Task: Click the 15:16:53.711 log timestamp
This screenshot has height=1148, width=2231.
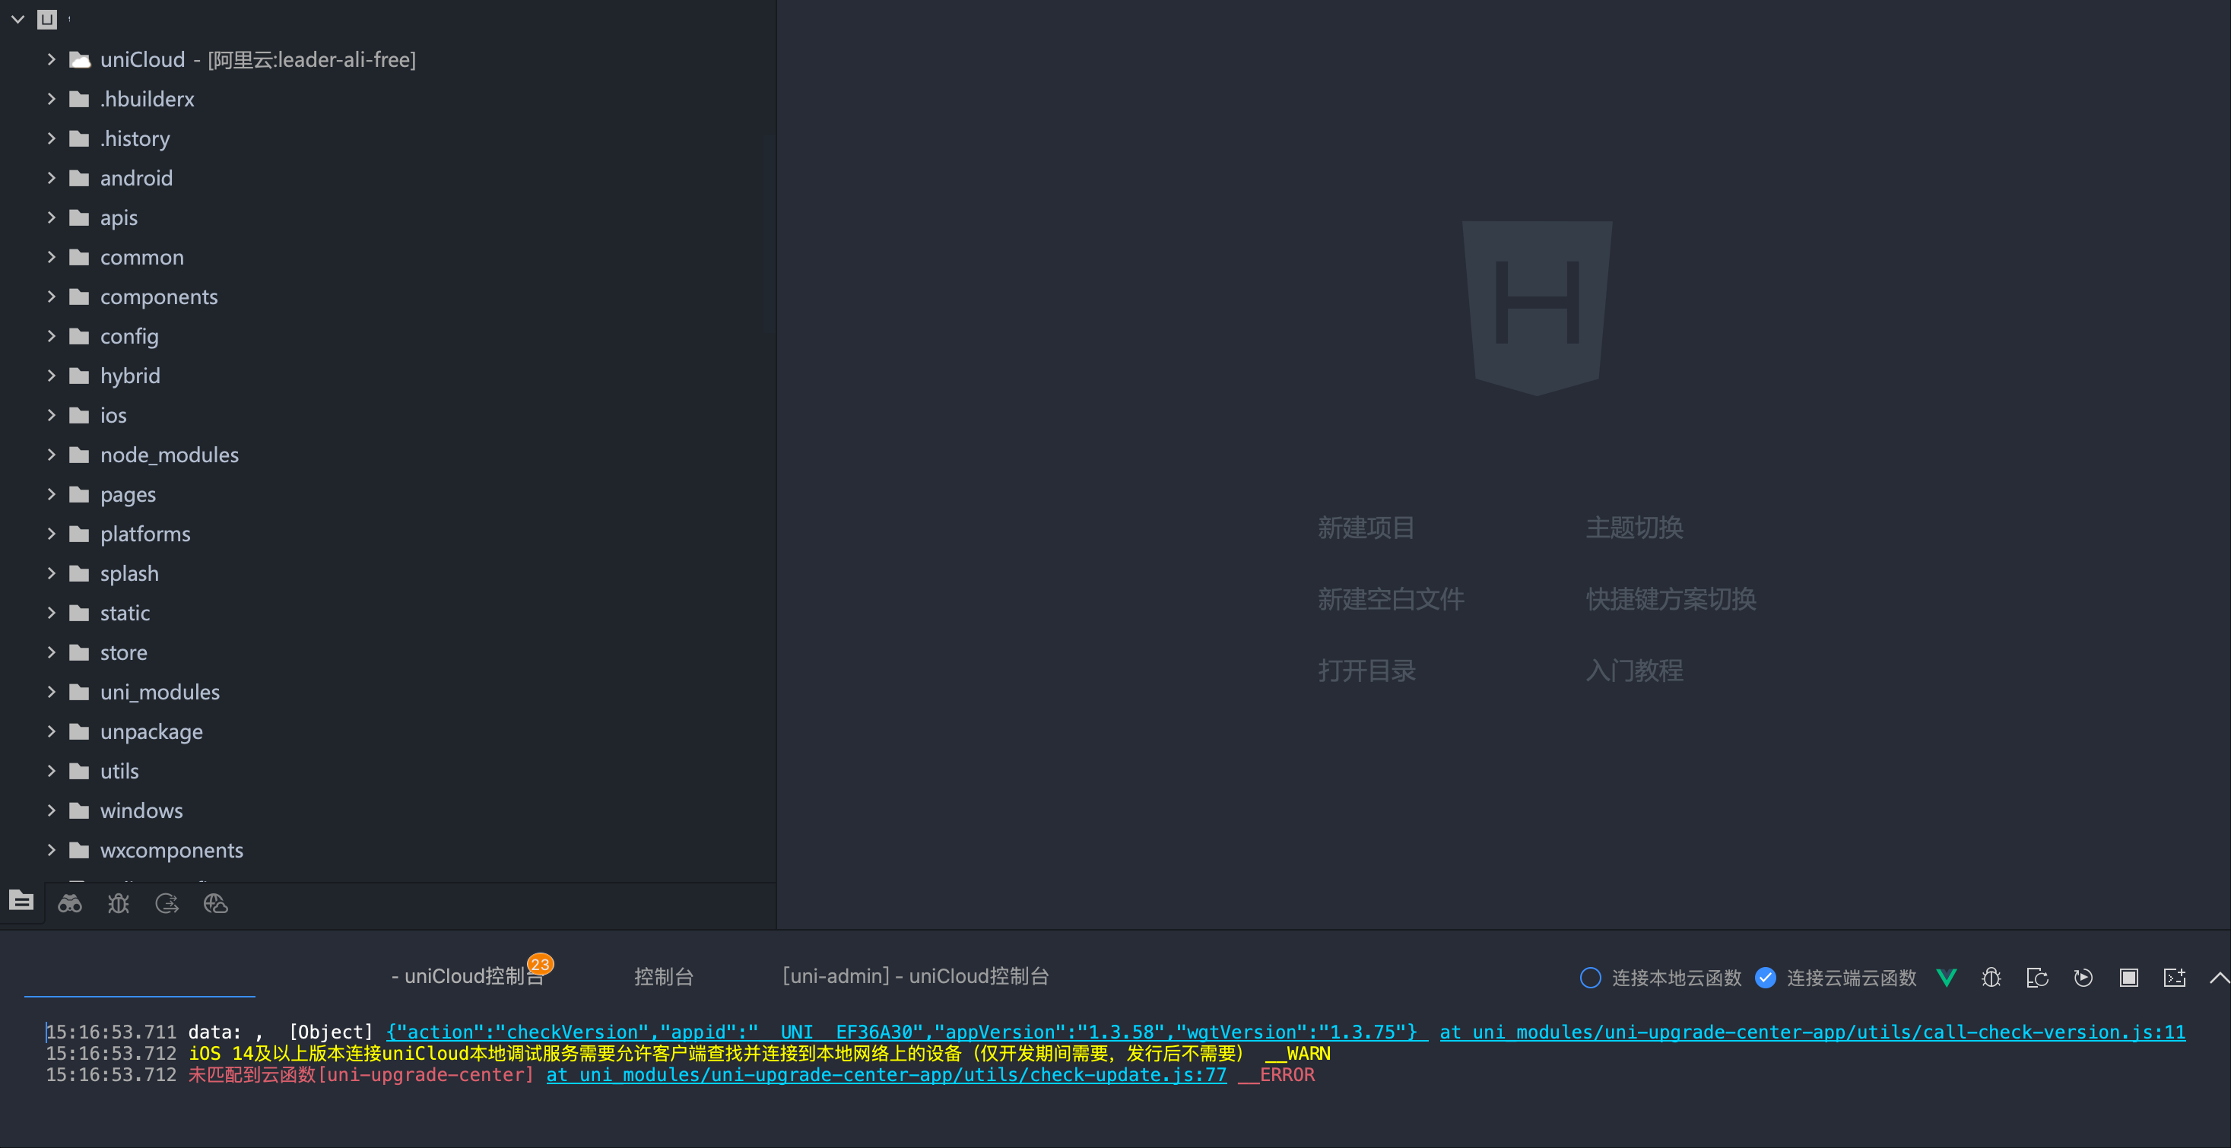Action: click(x=111, y=1032)
